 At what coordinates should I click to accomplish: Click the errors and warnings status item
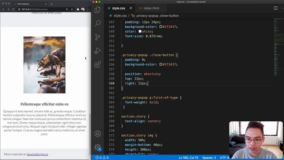tap(102, 158)
